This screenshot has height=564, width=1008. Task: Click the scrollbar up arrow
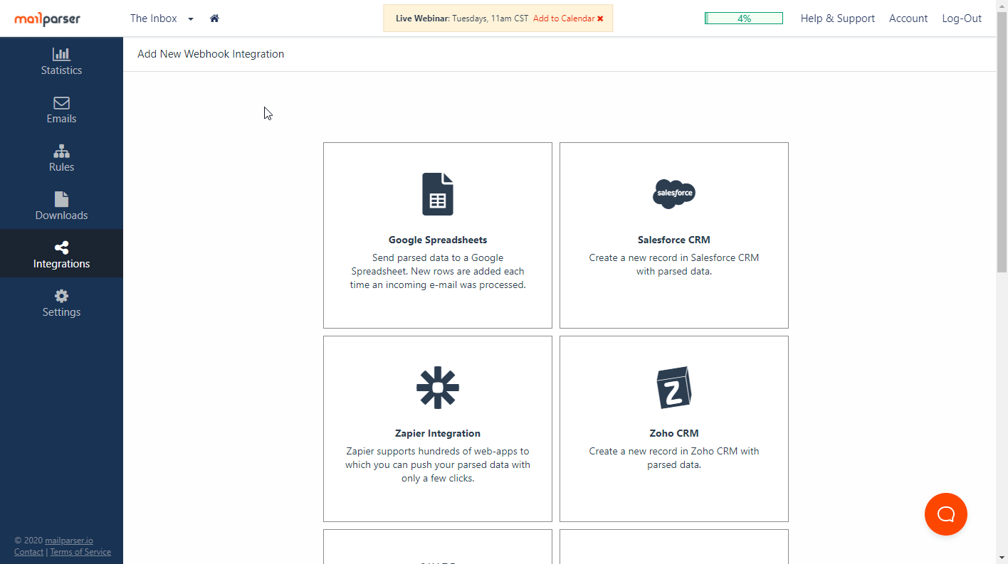[x=1002, y=6]
